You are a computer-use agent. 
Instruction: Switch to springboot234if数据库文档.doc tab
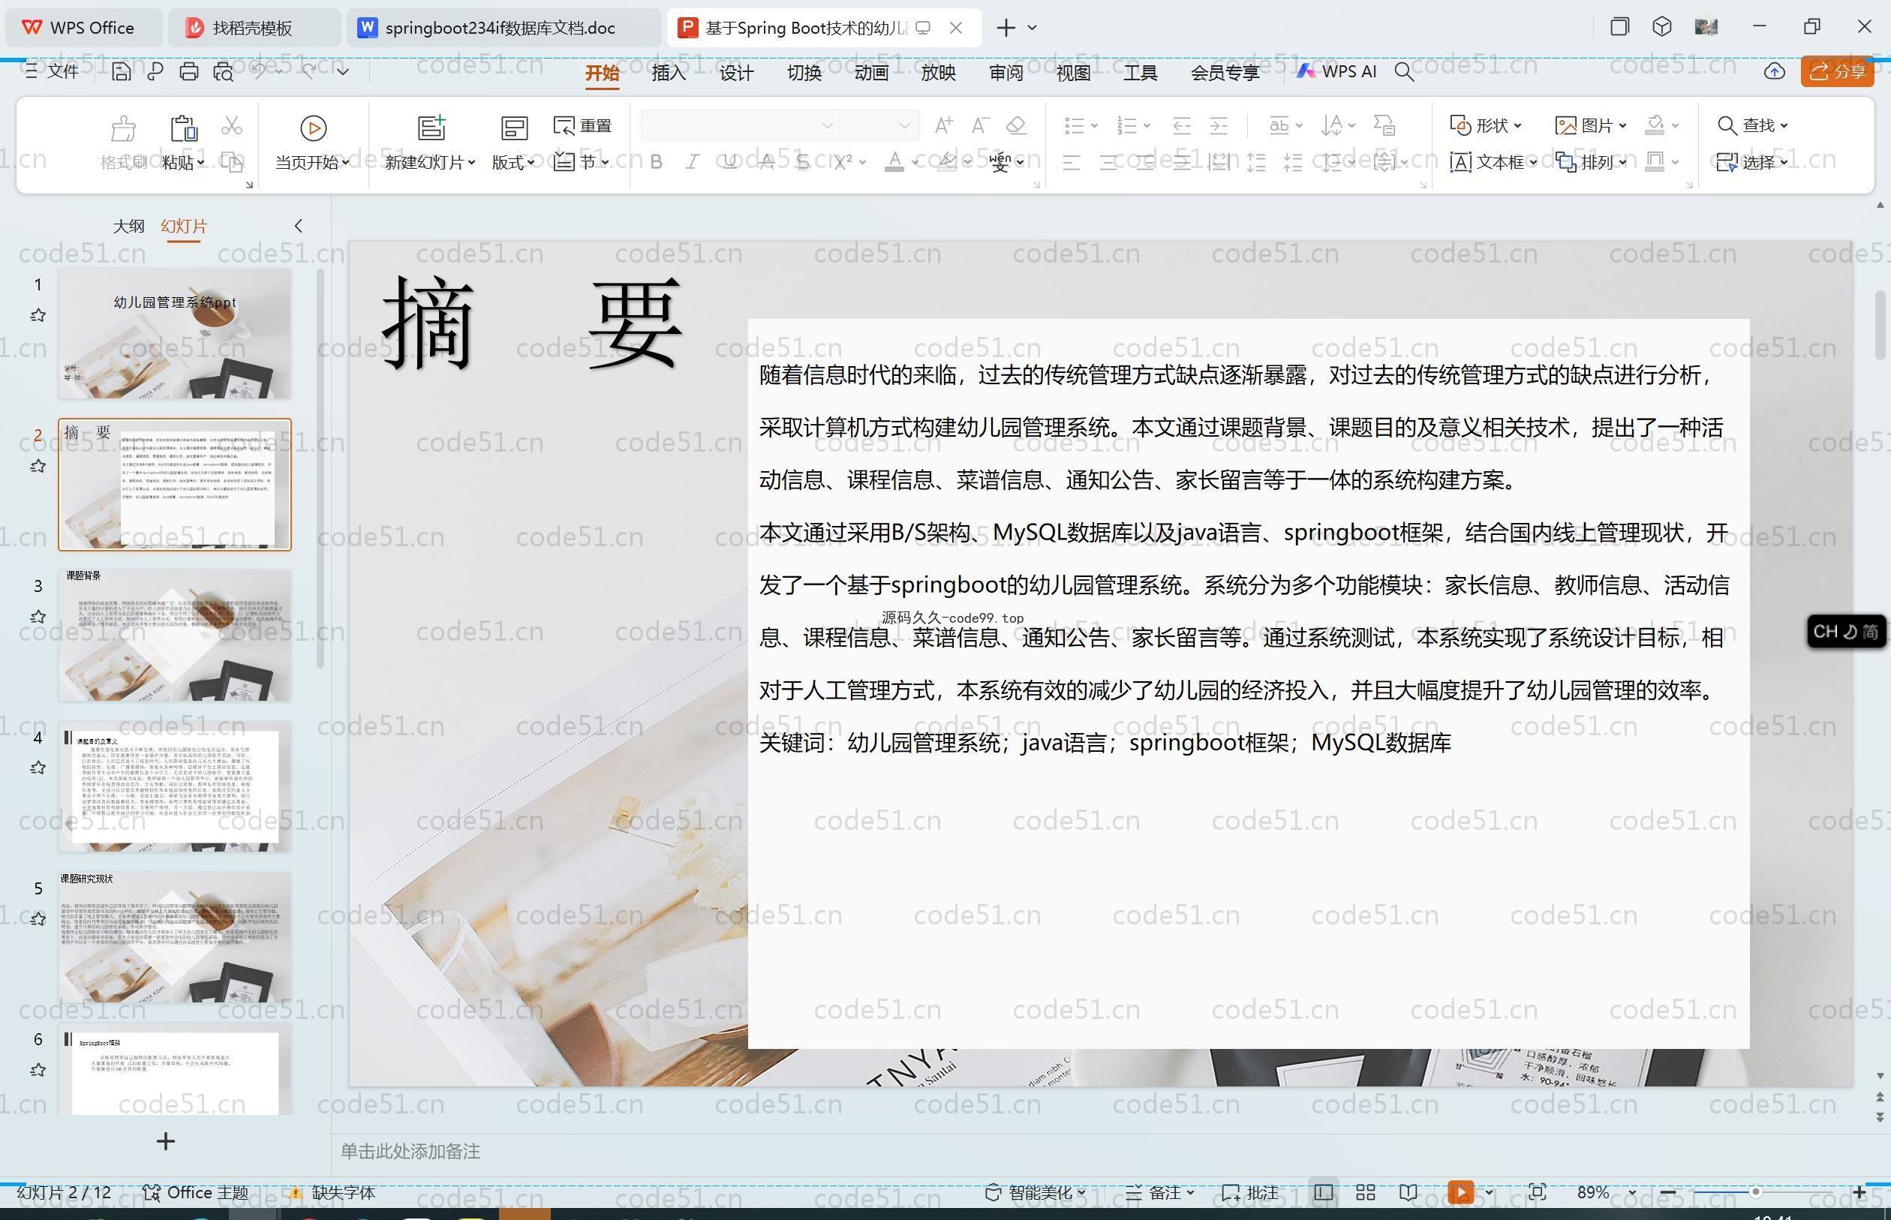503,28
